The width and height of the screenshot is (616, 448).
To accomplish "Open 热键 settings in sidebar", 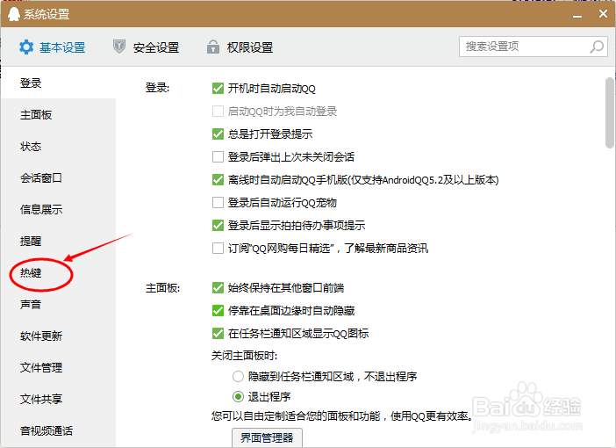I will tap(59, 273).
